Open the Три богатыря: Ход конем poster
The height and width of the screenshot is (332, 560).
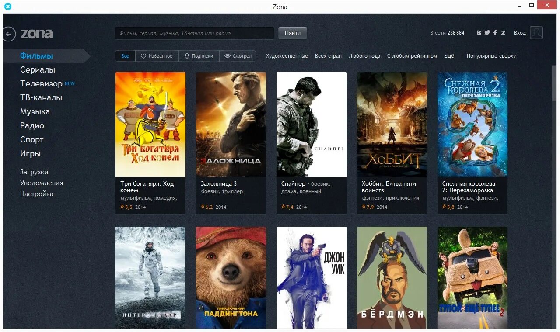point(150,125)
